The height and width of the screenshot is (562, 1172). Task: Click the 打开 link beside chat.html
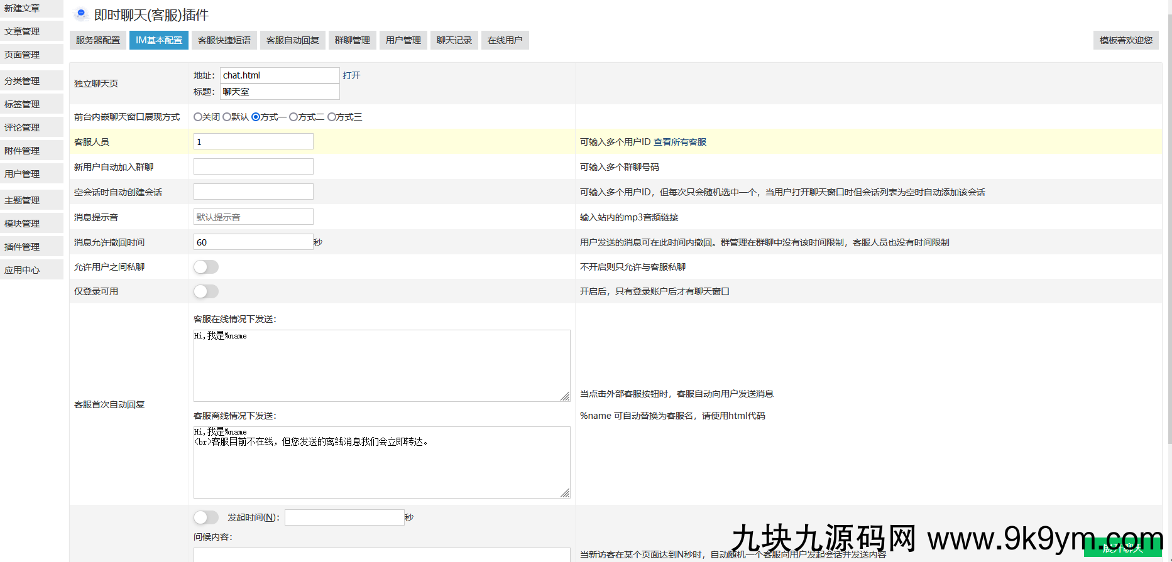[x=351, y=75]
